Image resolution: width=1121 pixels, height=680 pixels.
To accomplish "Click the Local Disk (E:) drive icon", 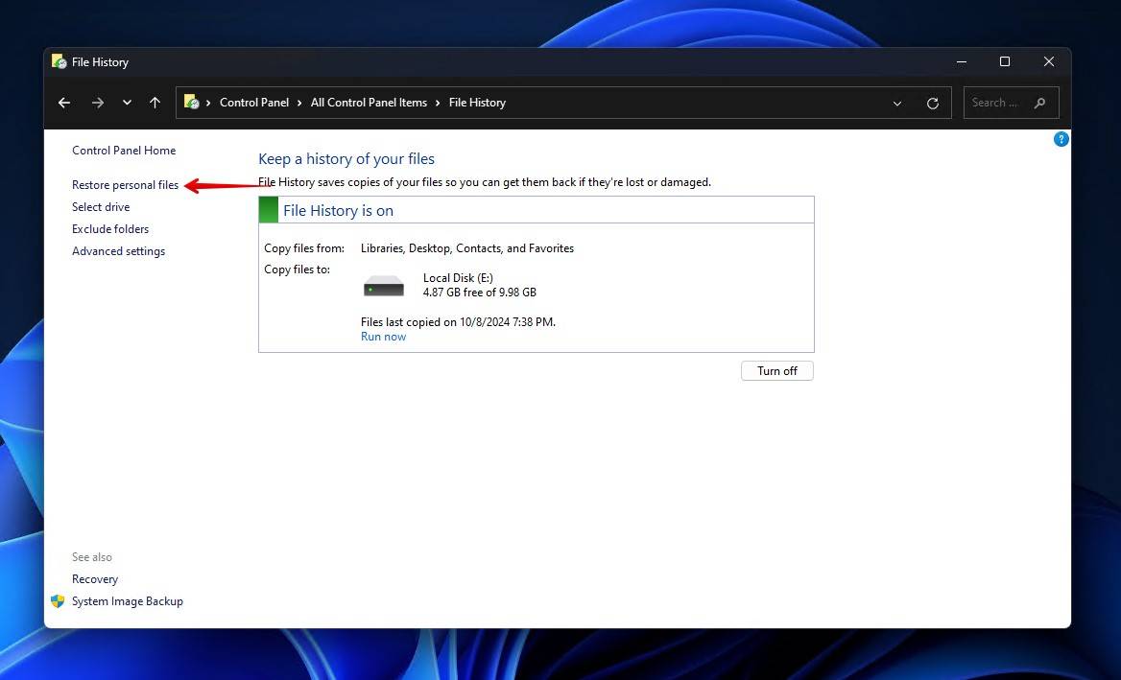I will (384, 287).
